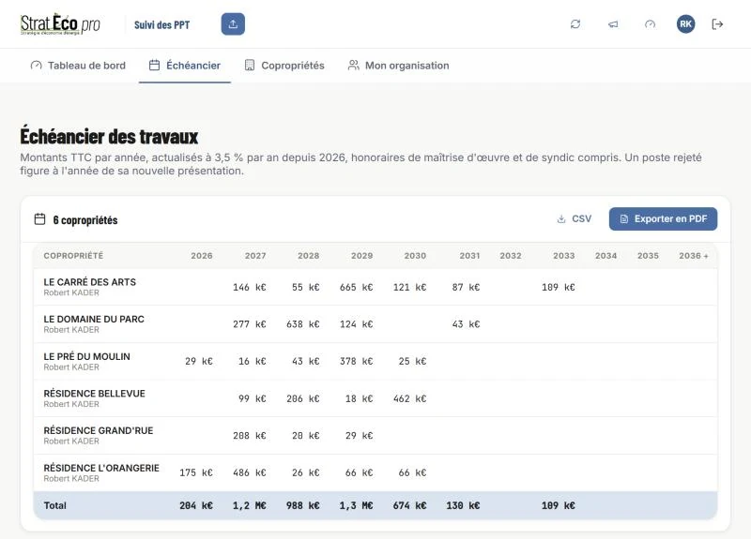Click 277 k€ in Domaine du Parc row

250,323
